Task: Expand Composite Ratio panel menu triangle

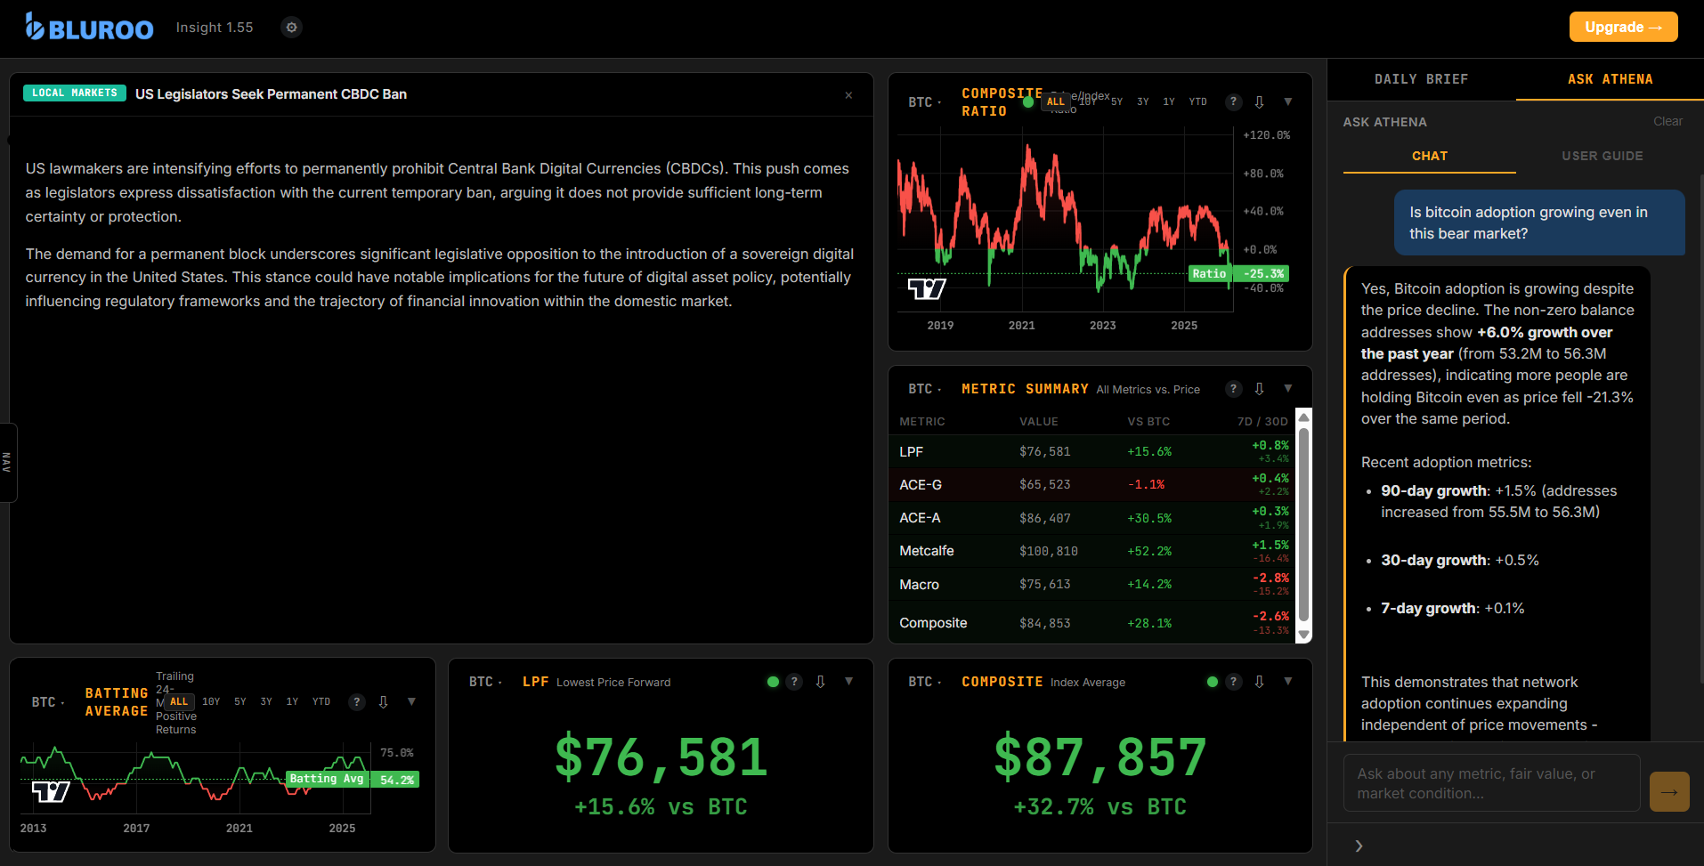Action: [x=1287, y=102]
